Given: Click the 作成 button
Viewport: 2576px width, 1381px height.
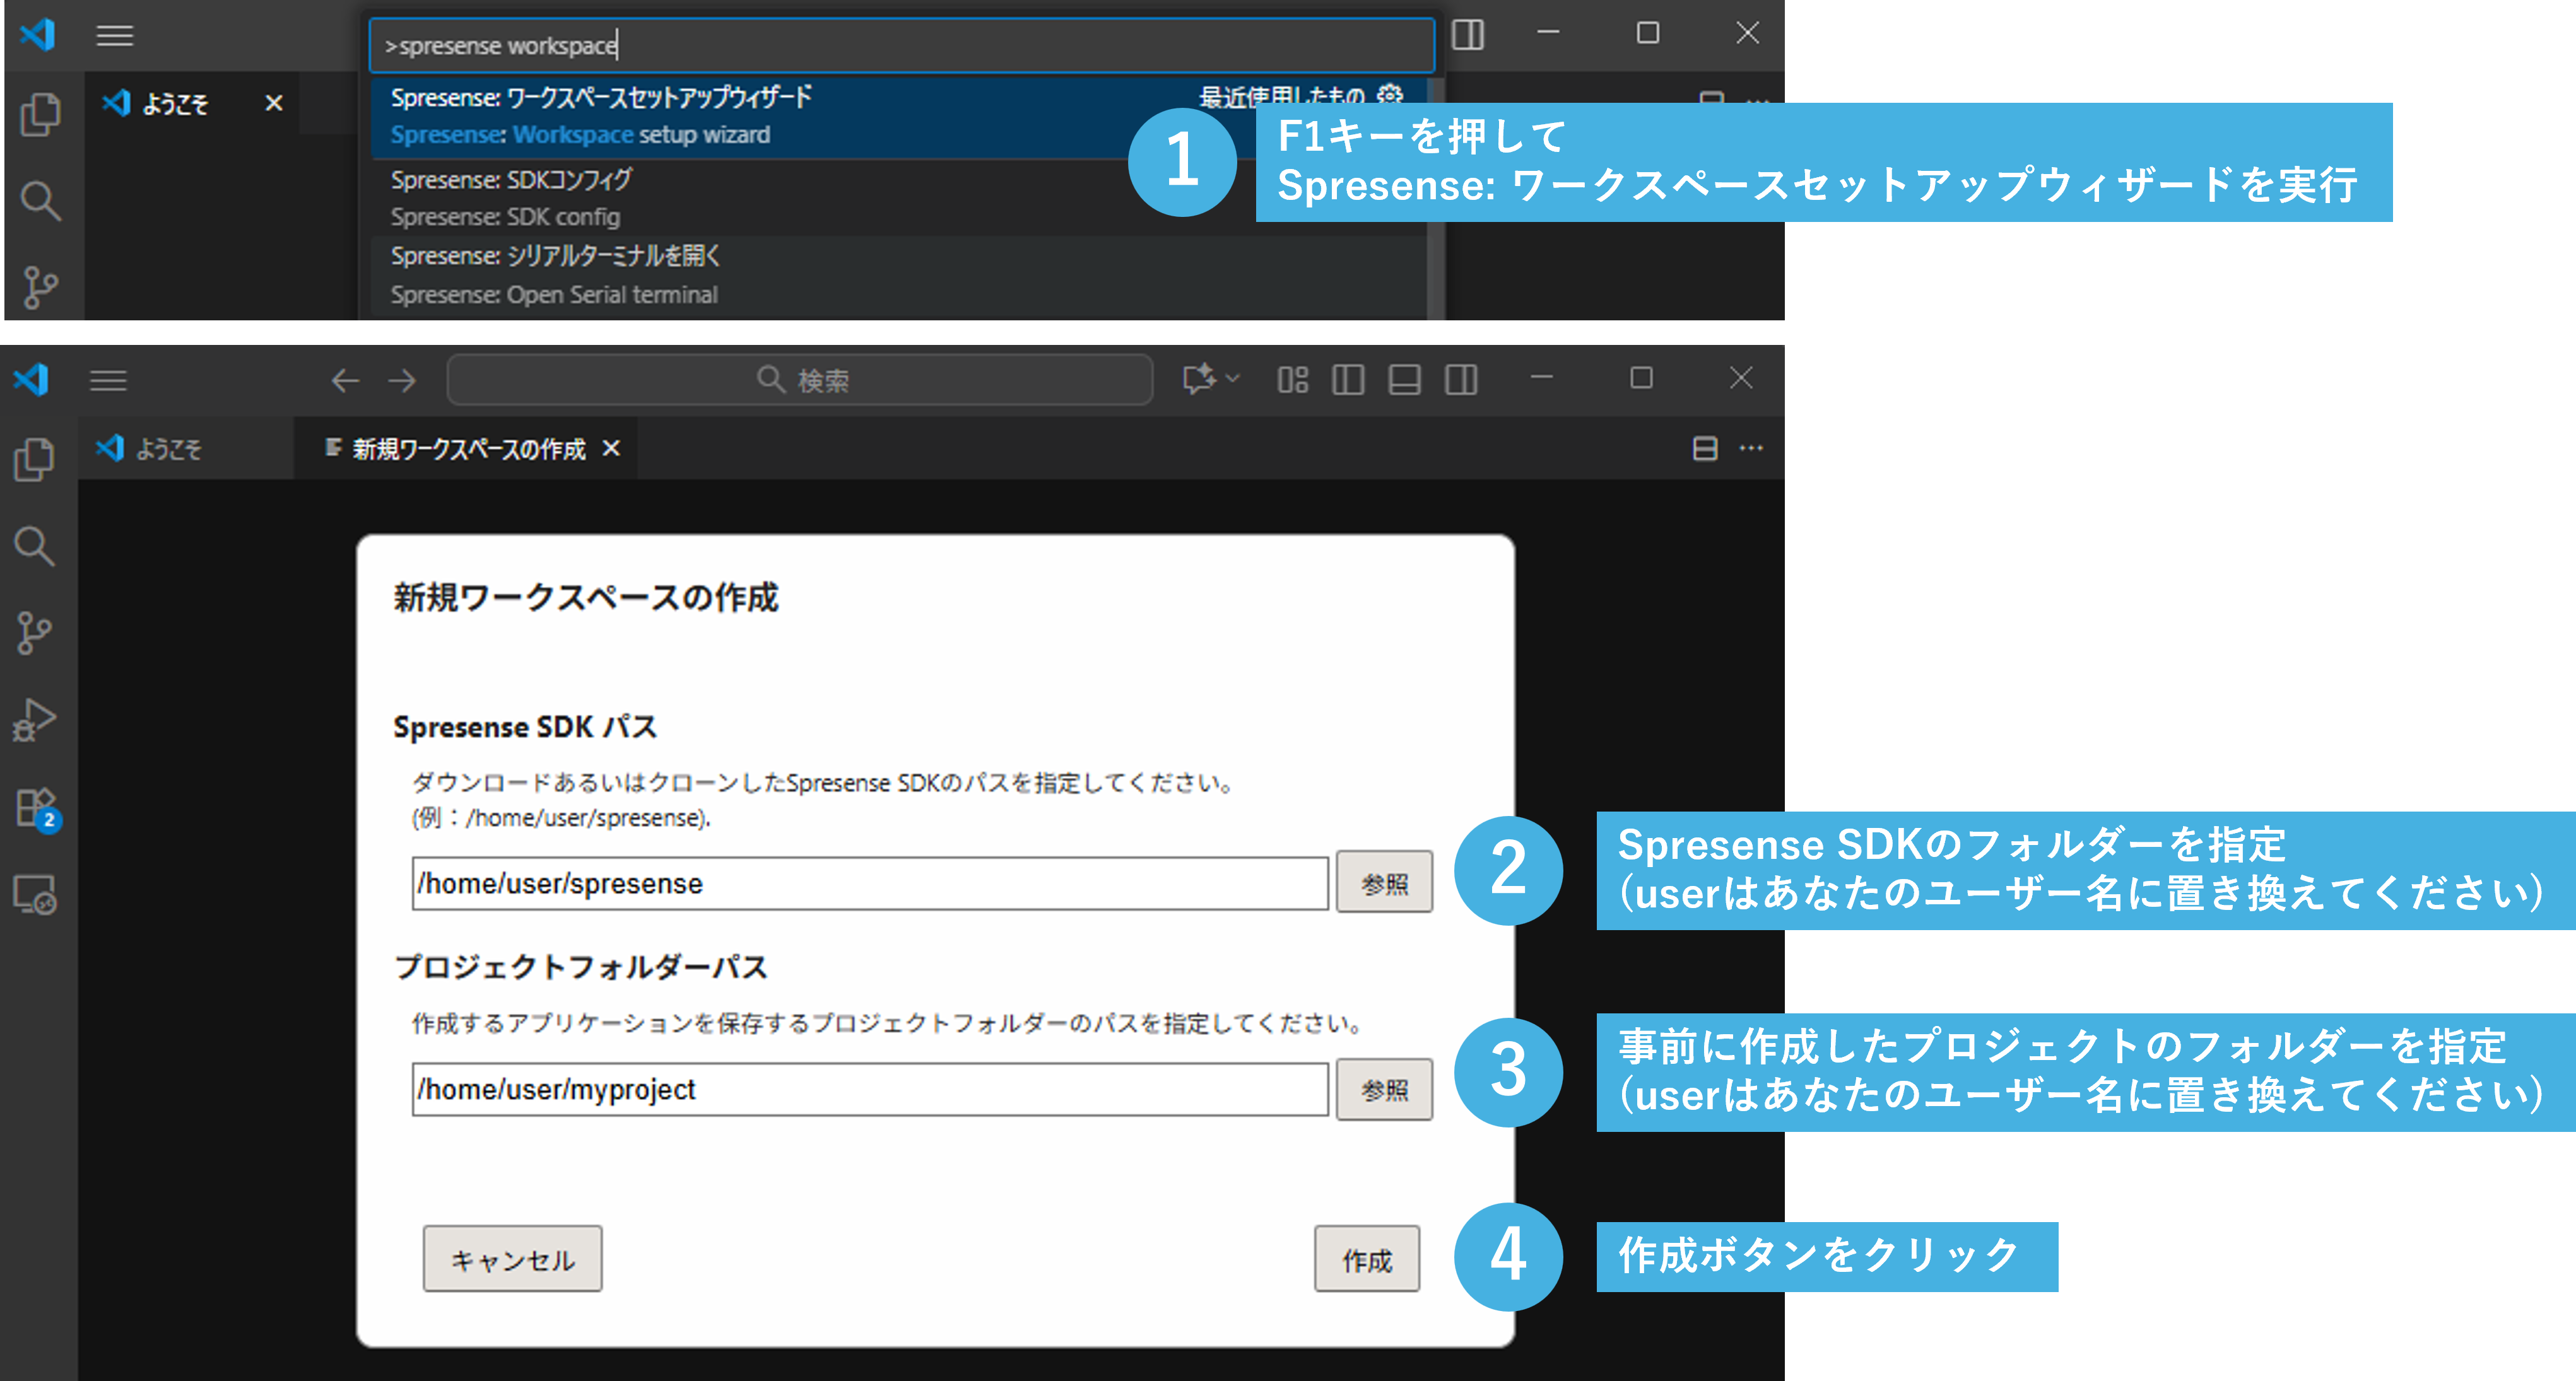Looking at the screenshot, I should pos(1366,1259).
